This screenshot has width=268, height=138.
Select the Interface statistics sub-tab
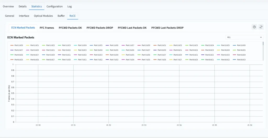coord(24,16)
